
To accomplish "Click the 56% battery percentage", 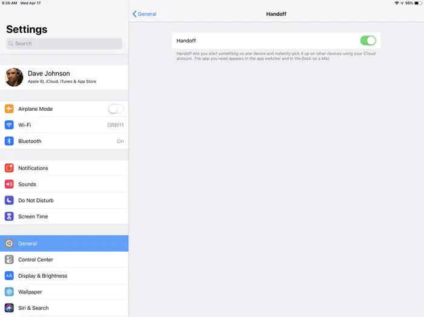I will click(x=409, y=3).
